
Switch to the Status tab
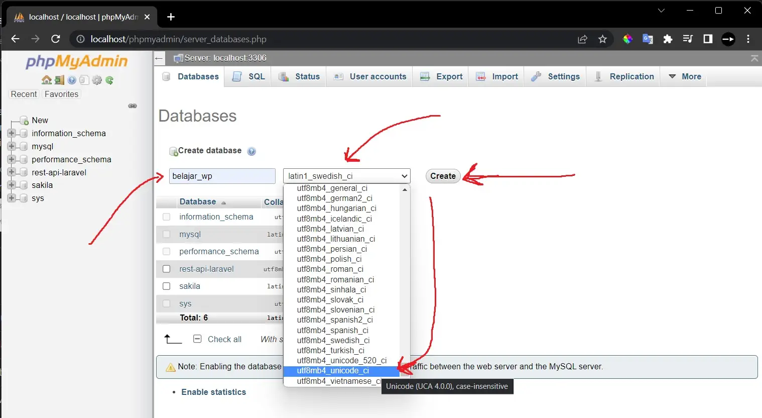(299, 77)
